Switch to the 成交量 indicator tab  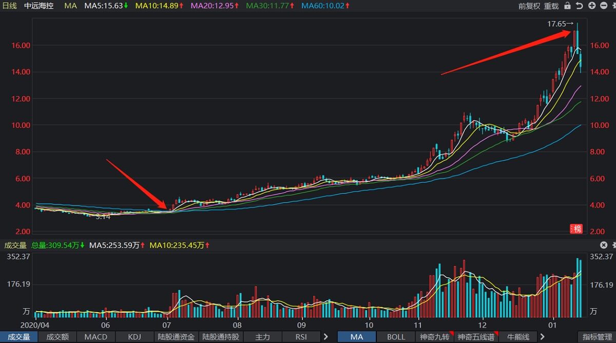pos(18,337)
